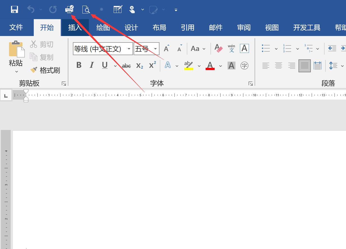Toggle superscript x² formatting
346x249 pixels.
pyautogui.click(x=152, y=65)
